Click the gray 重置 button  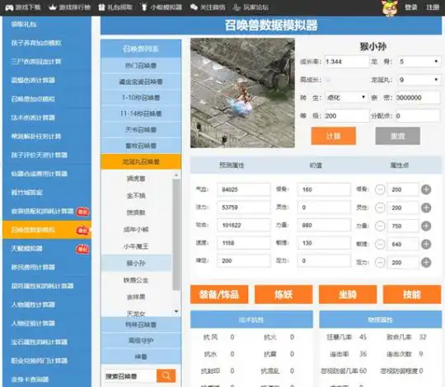[397, 136]
